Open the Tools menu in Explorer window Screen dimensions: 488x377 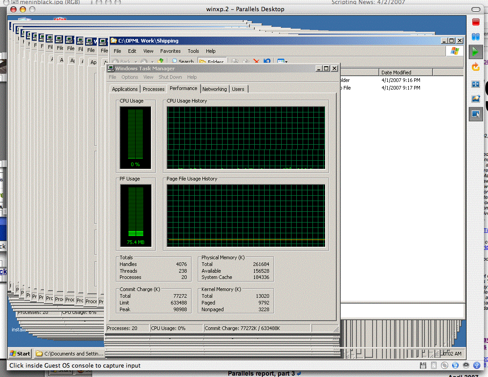(193, 51)
